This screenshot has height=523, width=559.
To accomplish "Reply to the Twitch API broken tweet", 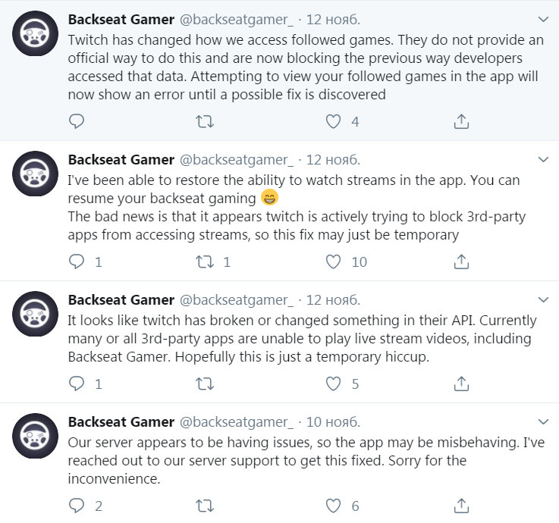I will pyautogui.click(x=77, y=384).
